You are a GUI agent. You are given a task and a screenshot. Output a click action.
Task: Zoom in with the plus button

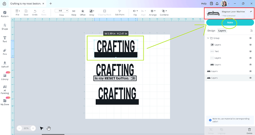point(33,128)
